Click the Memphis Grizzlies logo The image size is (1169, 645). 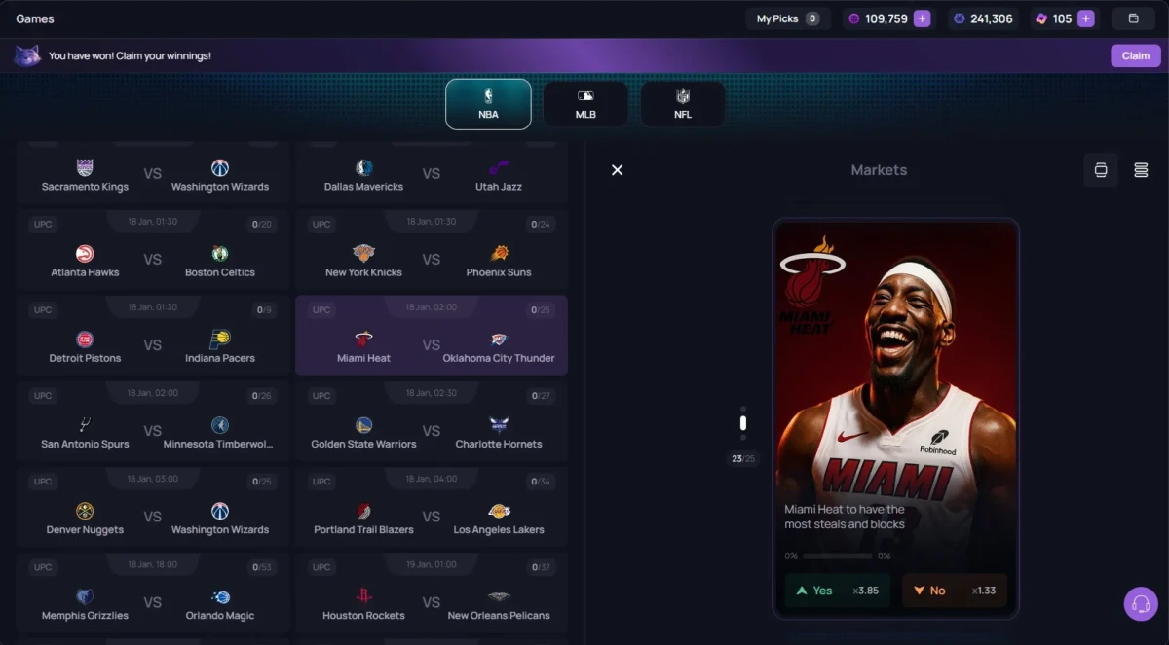click(85, 596)
